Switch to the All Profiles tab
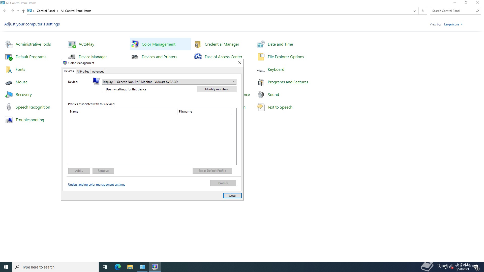The image size is (484, 272). click(x=83, y=72)
